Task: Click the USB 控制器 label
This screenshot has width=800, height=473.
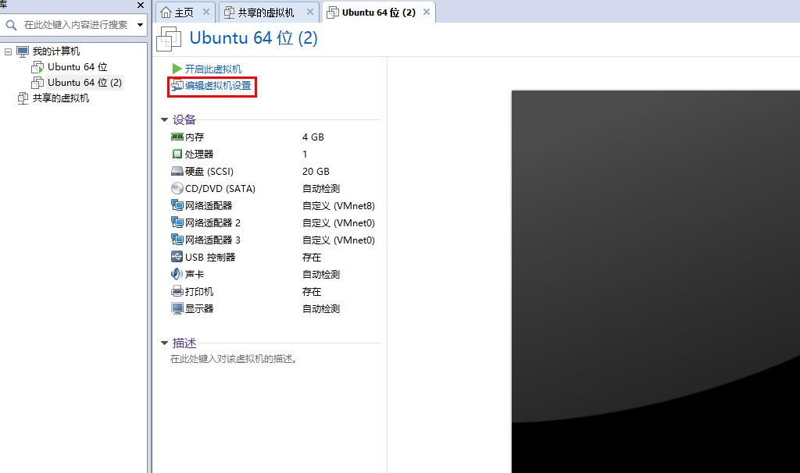Action: (210, 258)
